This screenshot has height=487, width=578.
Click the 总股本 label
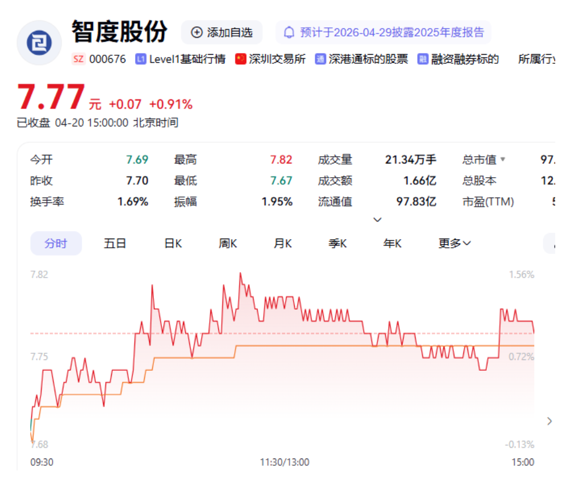(x=479, y=181)
